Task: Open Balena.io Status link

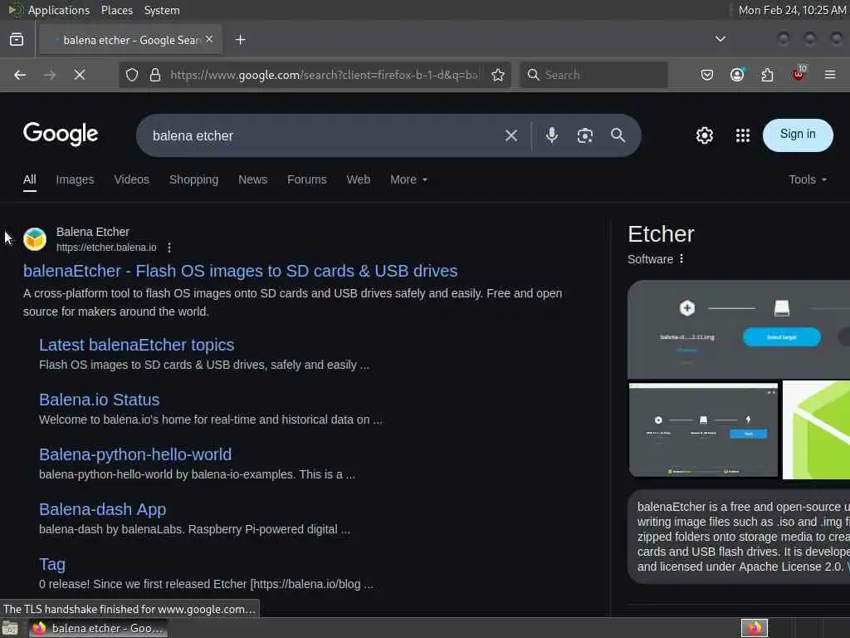Action: 100,400
